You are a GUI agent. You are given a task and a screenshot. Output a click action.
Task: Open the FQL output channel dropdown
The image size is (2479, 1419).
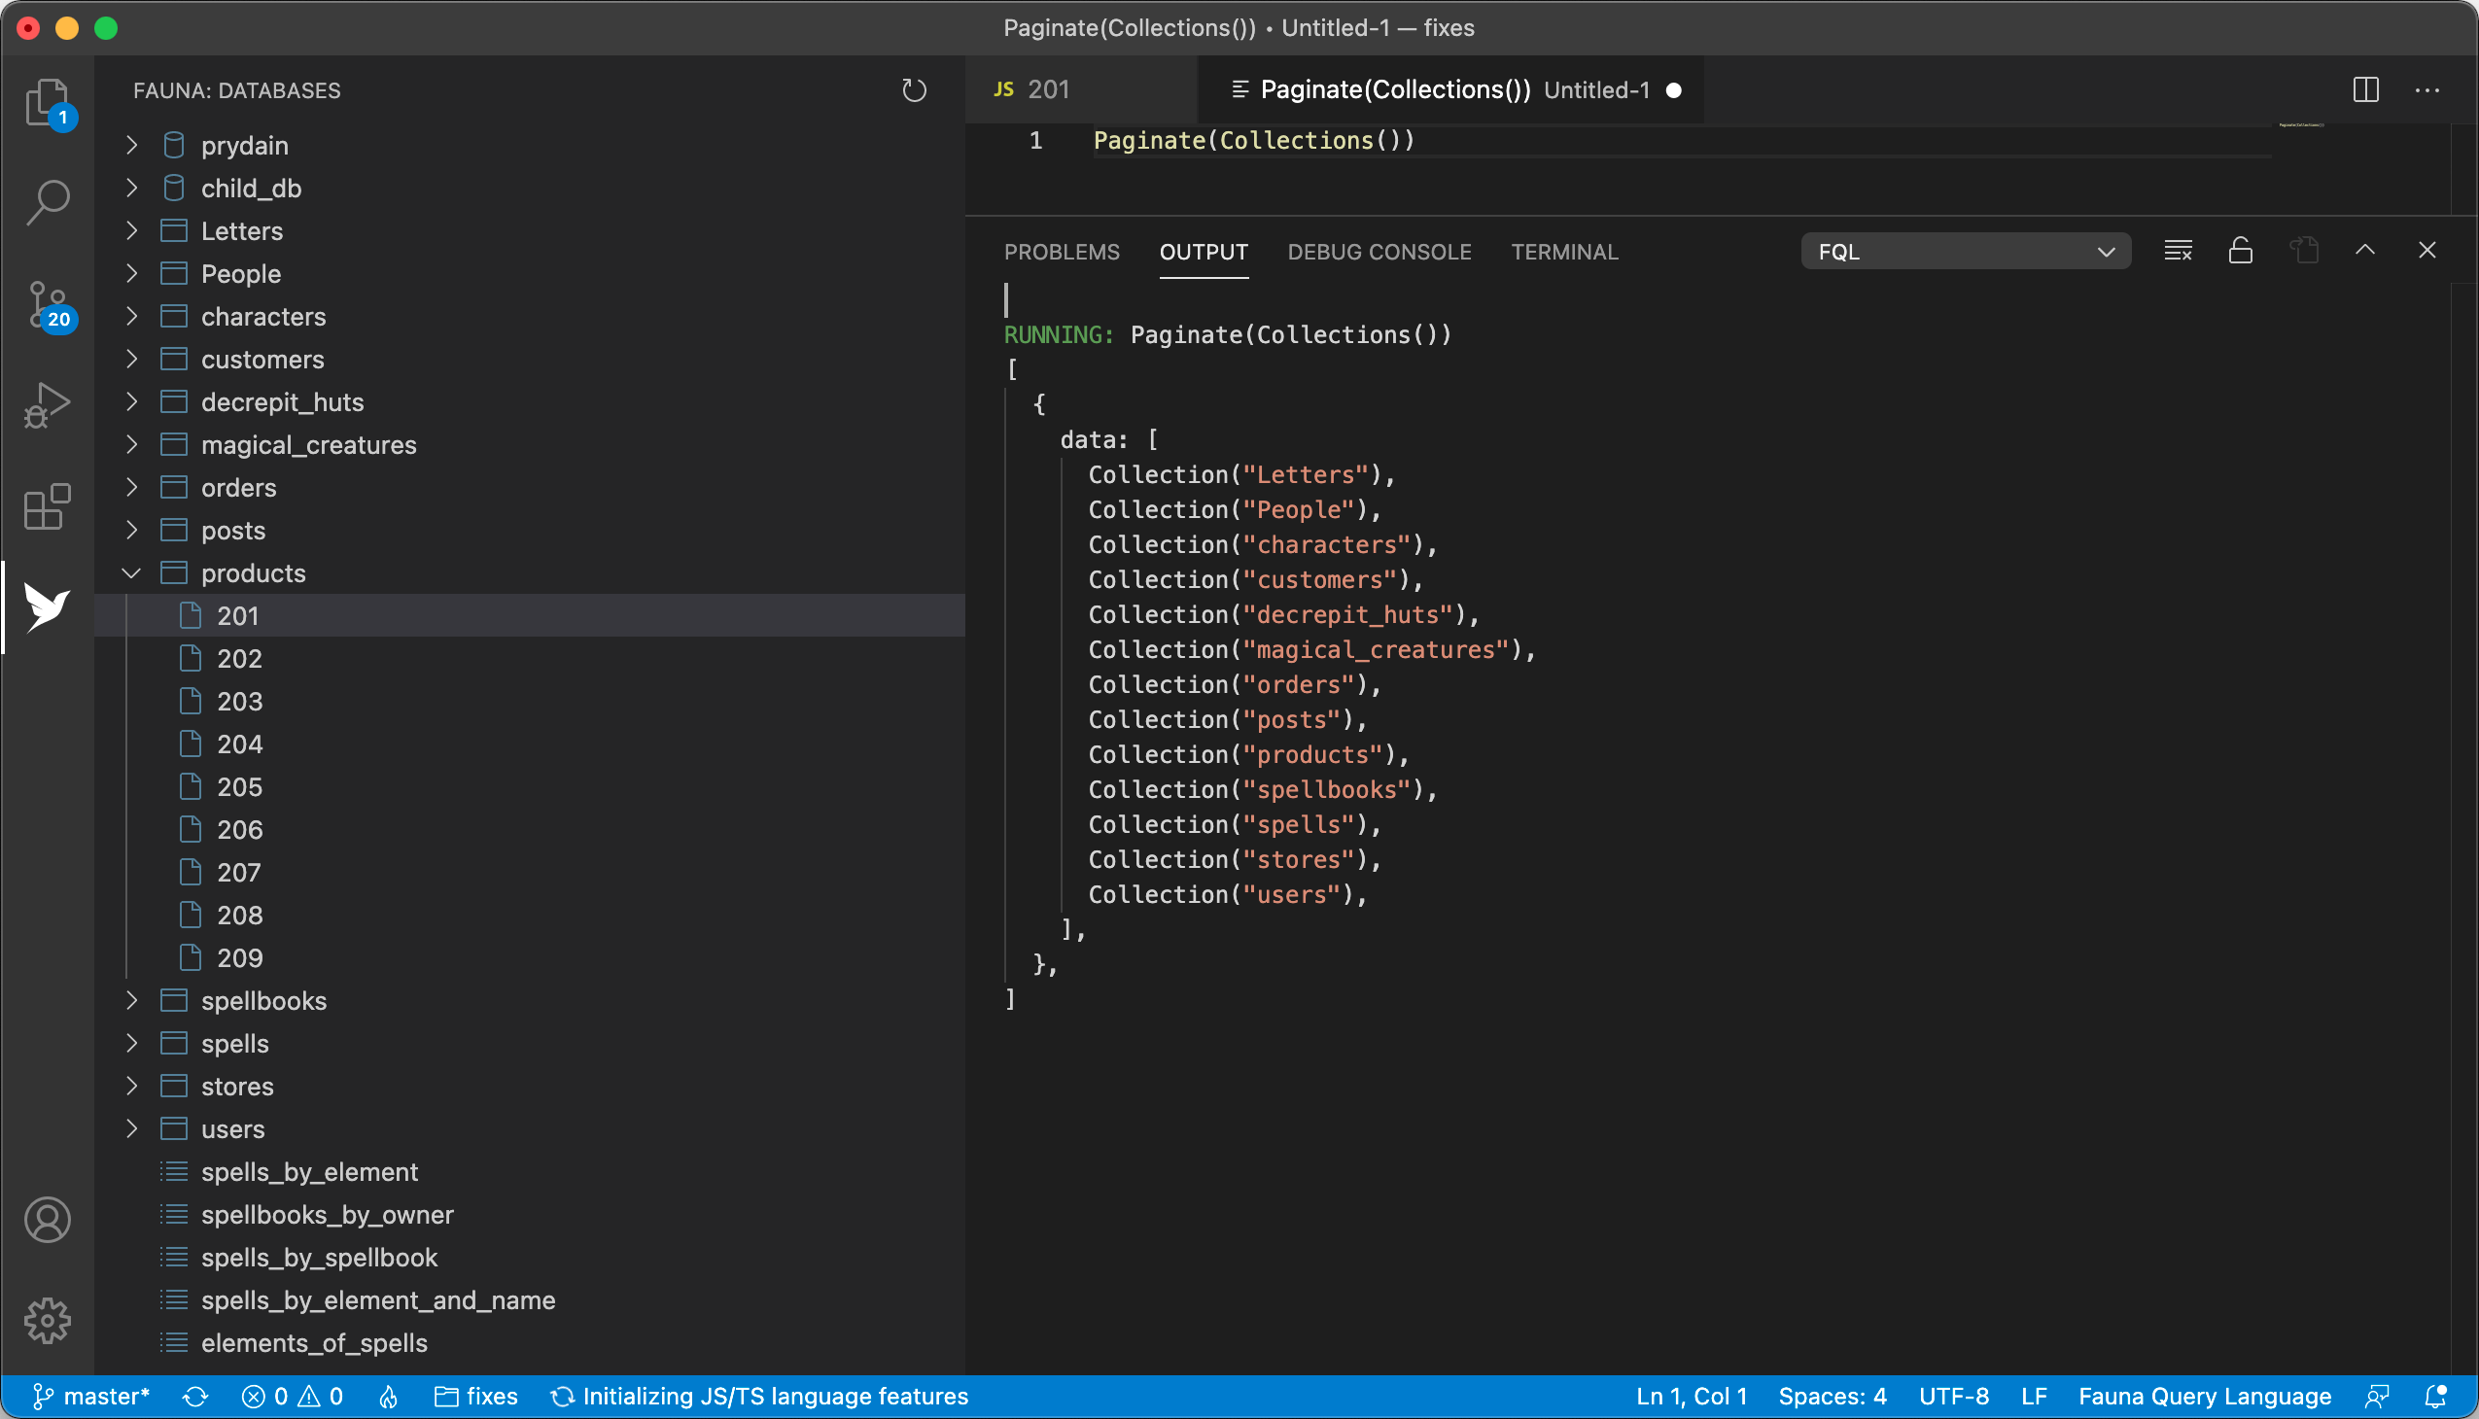coord(1966,252)
